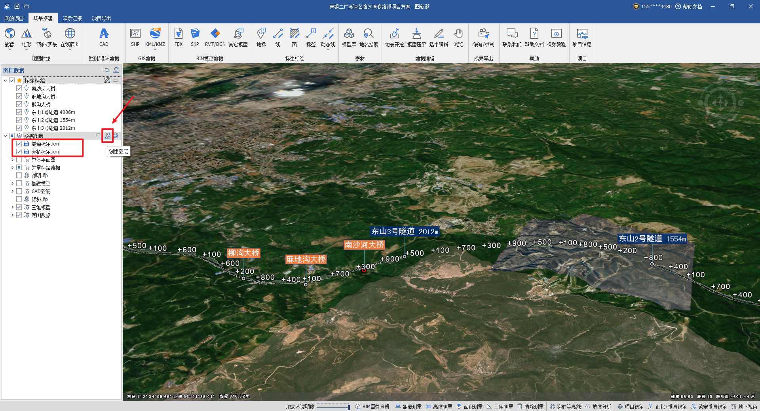Click the 坡度分析 slope analysis button

coord(598,407)
